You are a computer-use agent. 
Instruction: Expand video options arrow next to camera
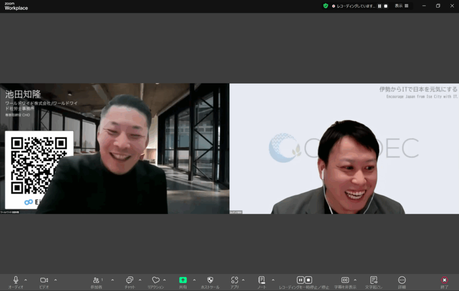(56, 280)
